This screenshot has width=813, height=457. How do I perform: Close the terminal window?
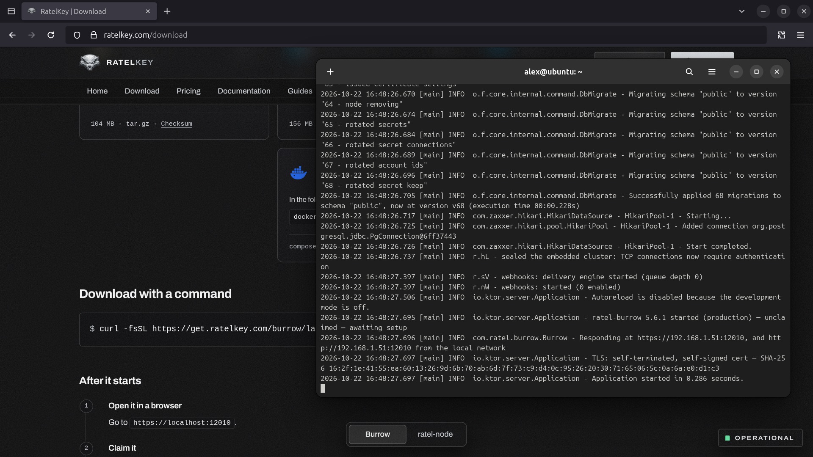777,72
